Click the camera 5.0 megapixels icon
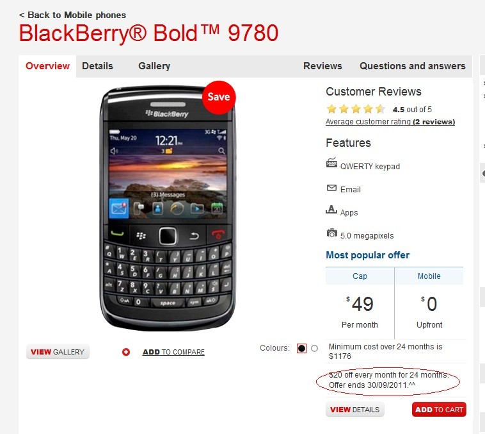This screenshot has width=485, height=434. 332,233
